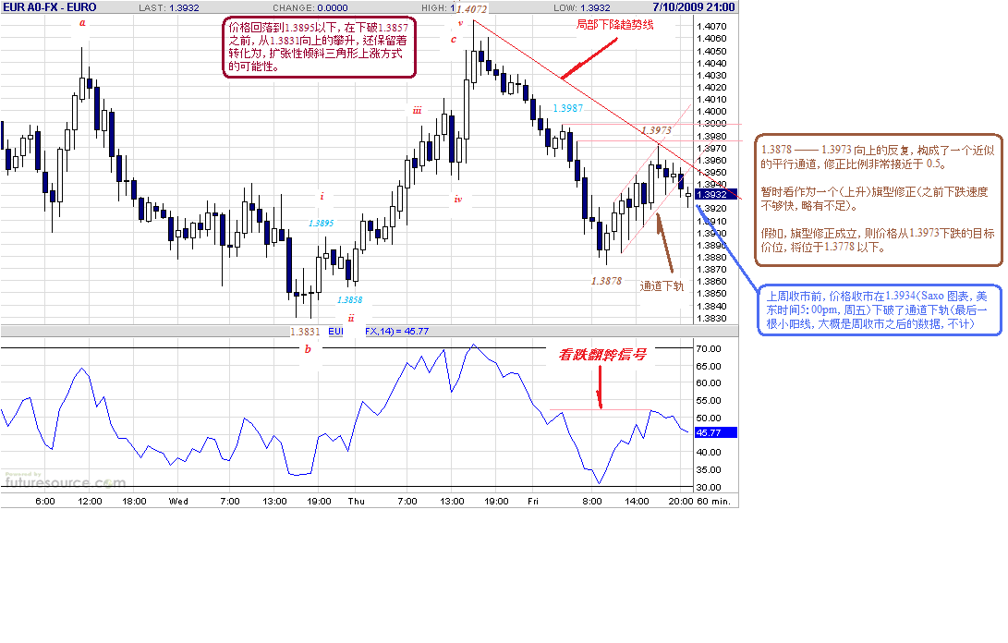The width and height of the screenshot is (1008, 643).
Task: Click the 20:00 time axis label
Action: pos(681,502)
